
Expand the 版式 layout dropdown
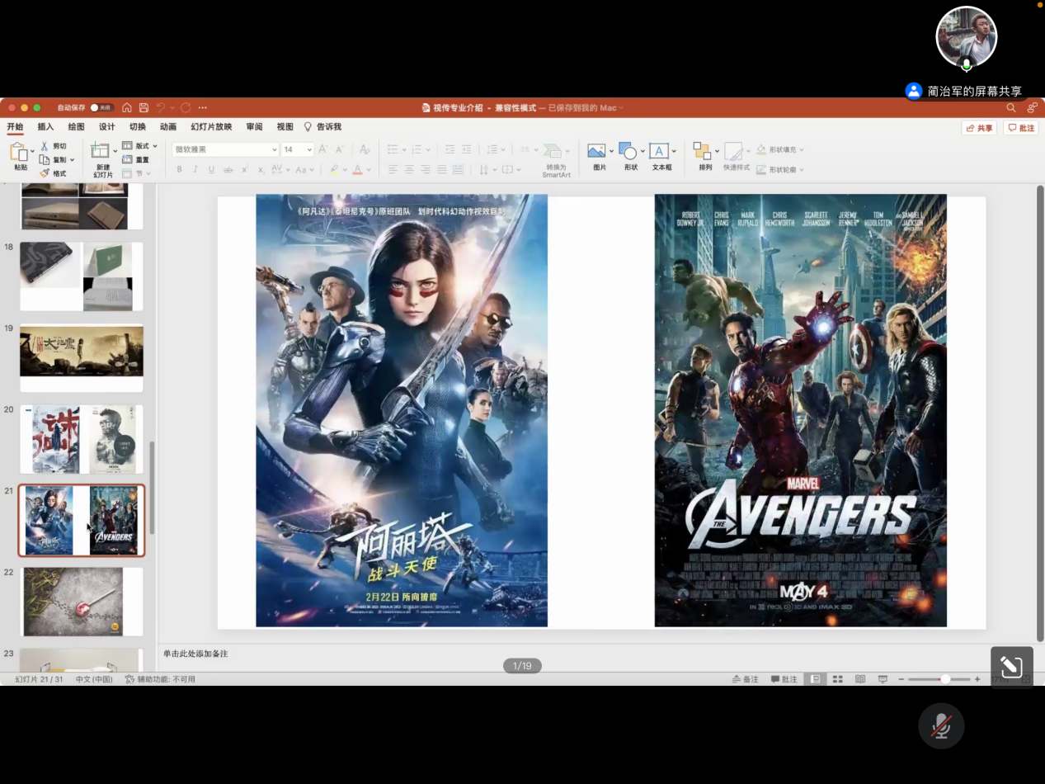tap(154, 146)
